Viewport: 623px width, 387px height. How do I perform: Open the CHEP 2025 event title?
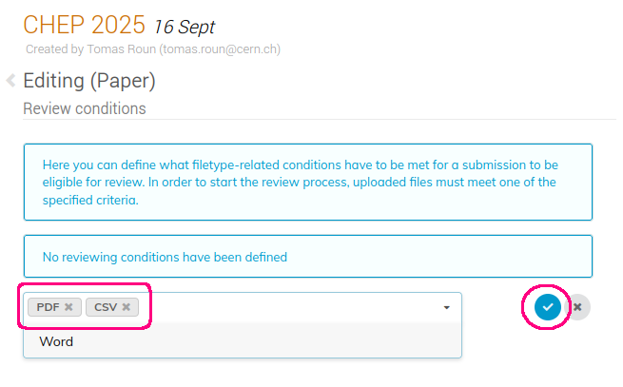pyautogui.click(x=84, y=25)
